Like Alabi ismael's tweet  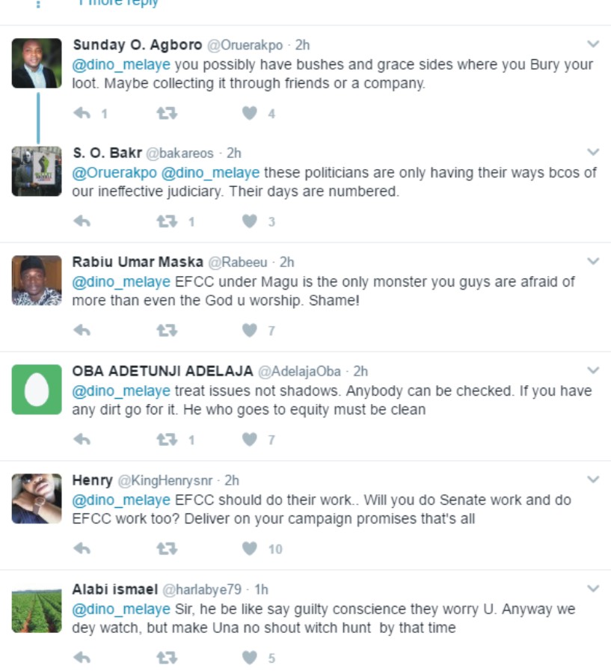click(x=250, y=658)
